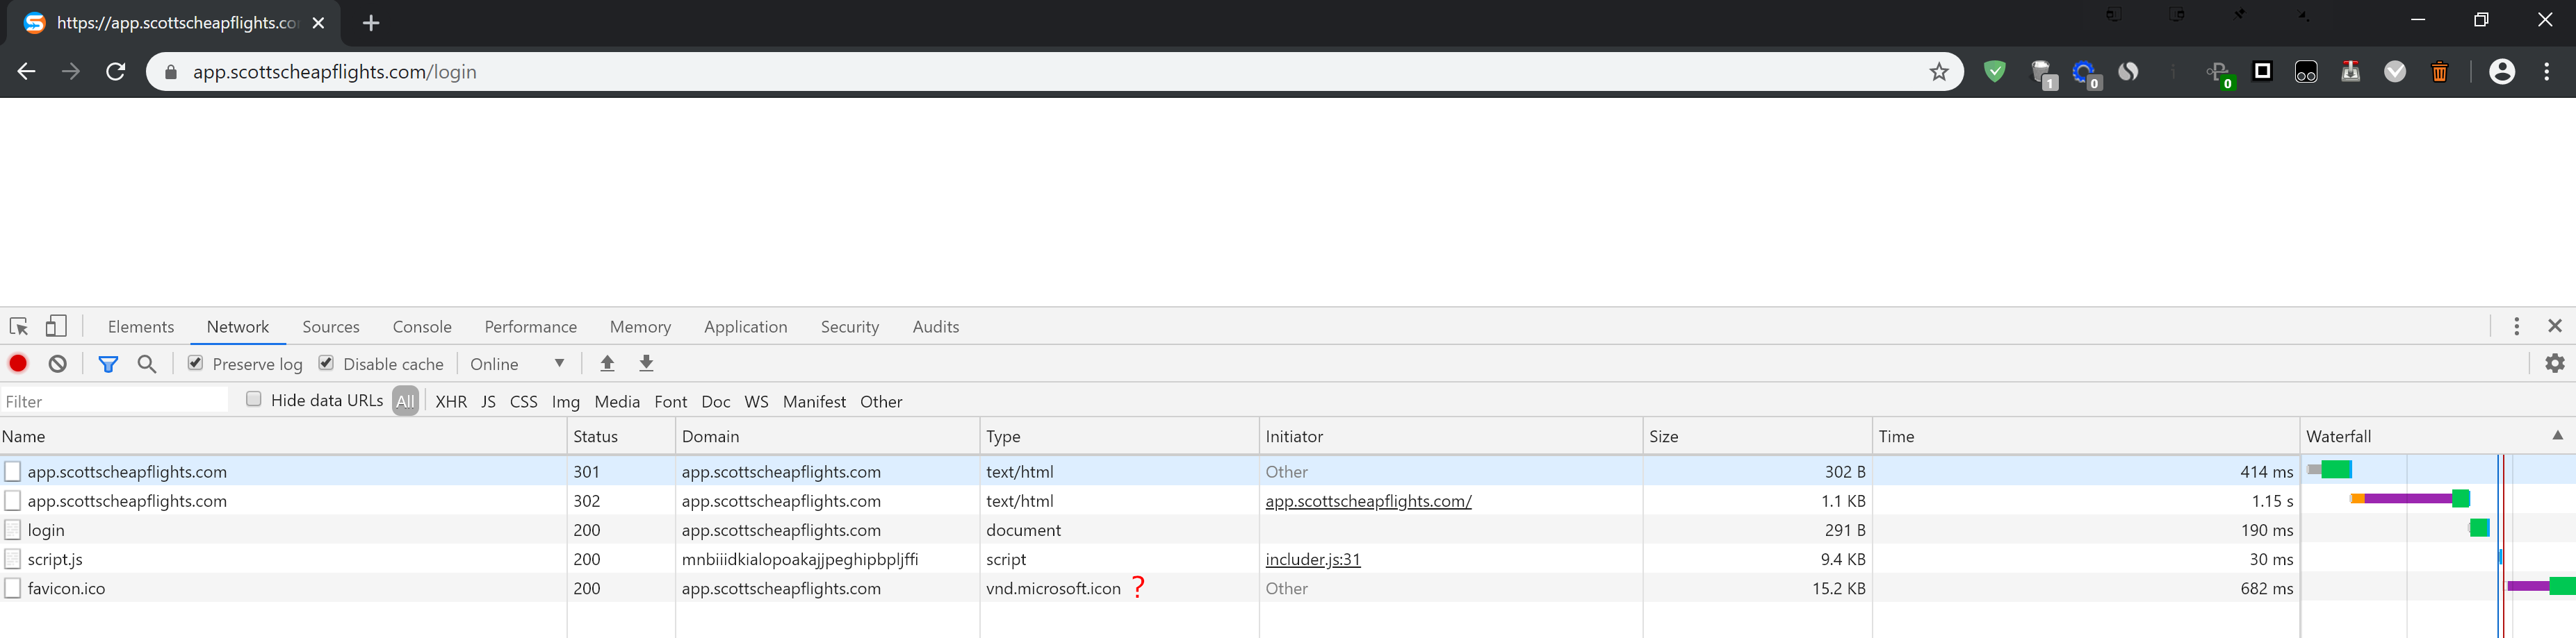Stop network recording with the red record icon
The height and width of the screenshot is (638, 2576).
click(17, 363)
